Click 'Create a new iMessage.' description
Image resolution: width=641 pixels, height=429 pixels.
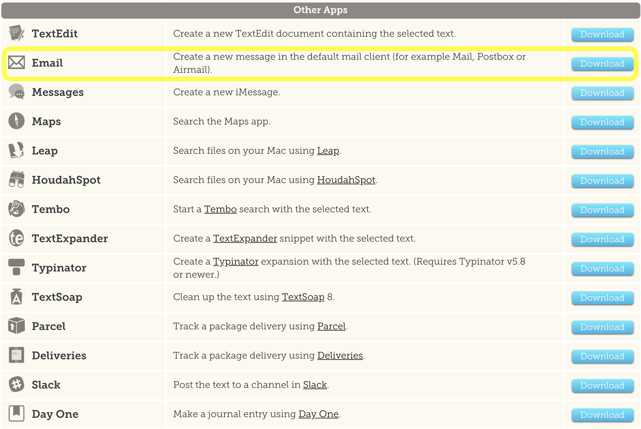(x=227, y=92)
